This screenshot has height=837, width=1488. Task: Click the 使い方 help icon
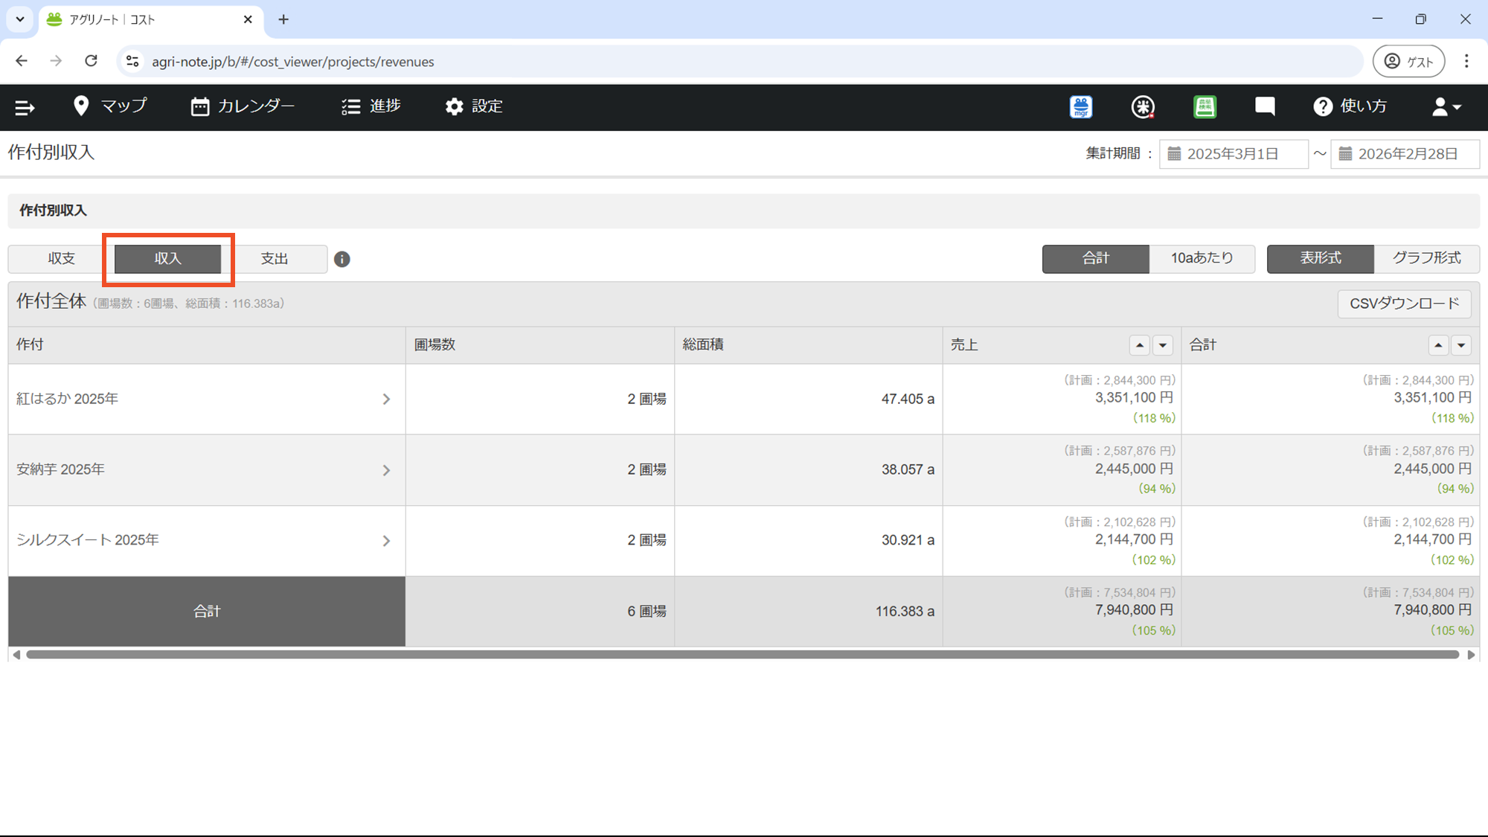[1323, 107]
